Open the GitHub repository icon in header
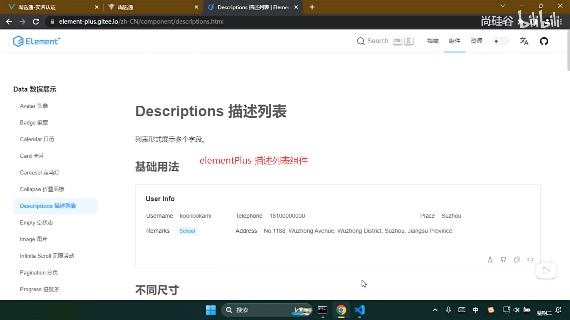 [x=544, y=41]
